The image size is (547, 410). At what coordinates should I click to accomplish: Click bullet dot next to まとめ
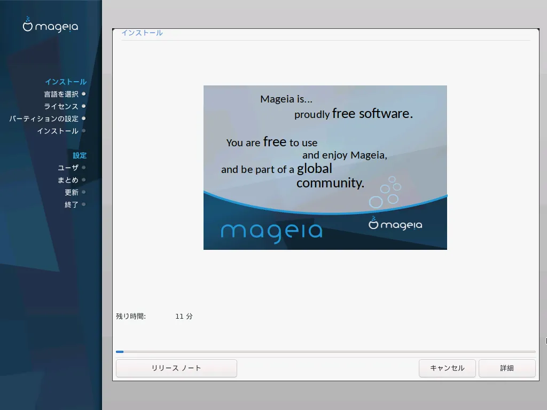(84, 180)
